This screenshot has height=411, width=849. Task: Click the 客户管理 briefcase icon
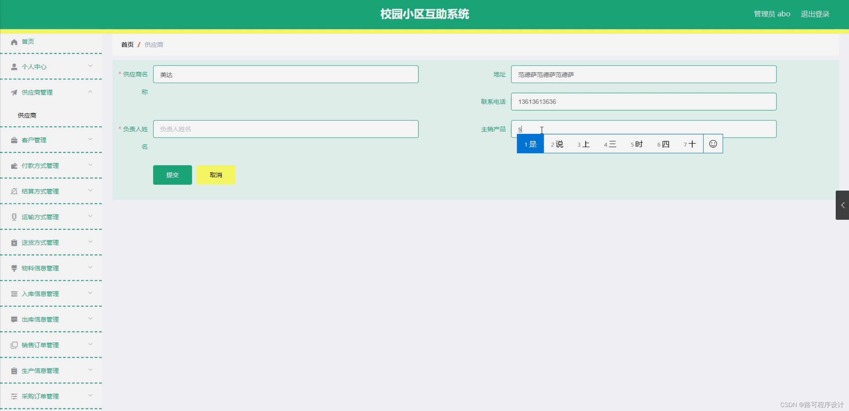(14, 140)
